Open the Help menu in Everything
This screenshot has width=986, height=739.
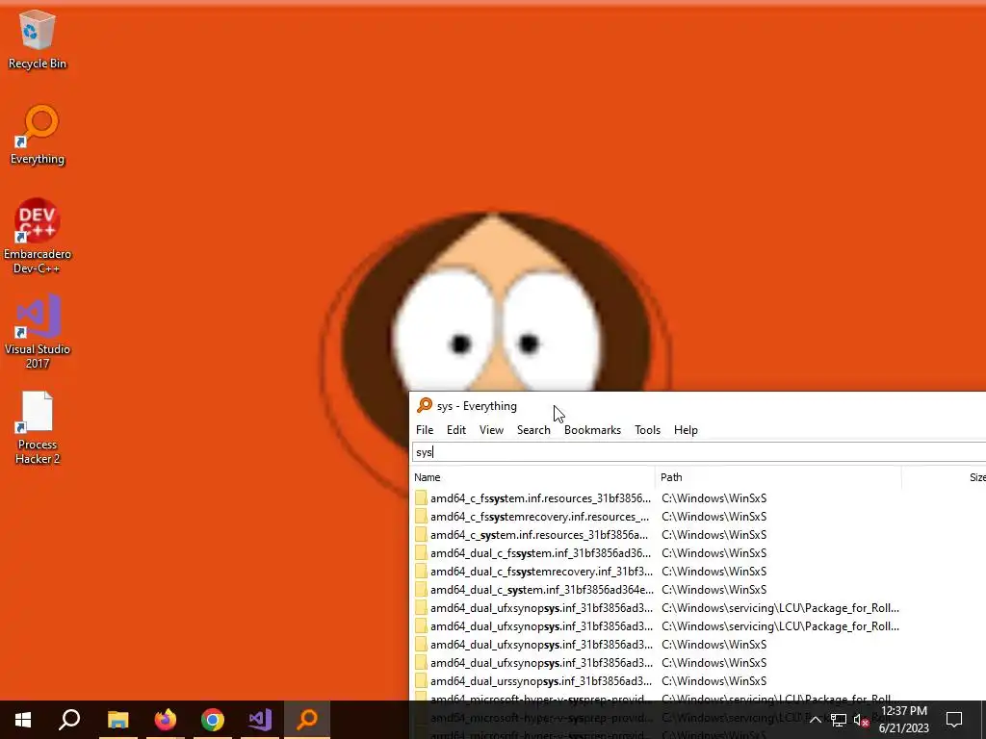click(x=686, y=430)
